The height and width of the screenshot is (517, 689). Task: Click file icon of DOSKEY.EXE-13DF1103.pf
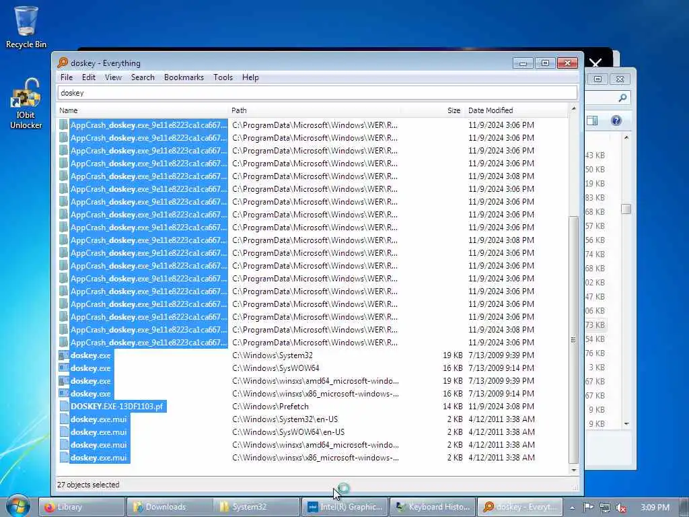(64, 406)
